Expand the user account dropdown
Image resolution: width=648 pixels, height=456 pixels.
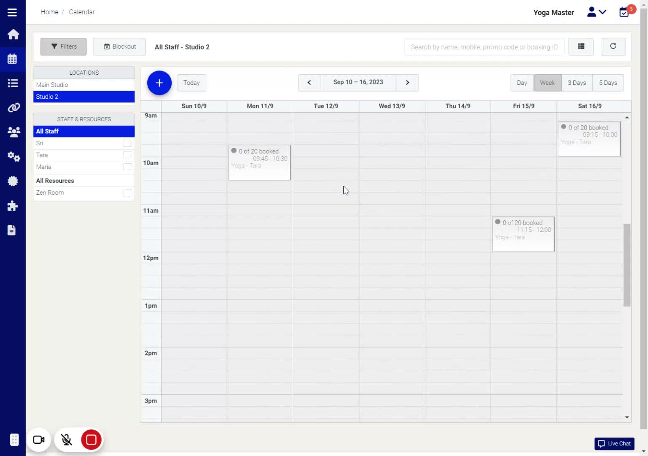pos(597,12)
